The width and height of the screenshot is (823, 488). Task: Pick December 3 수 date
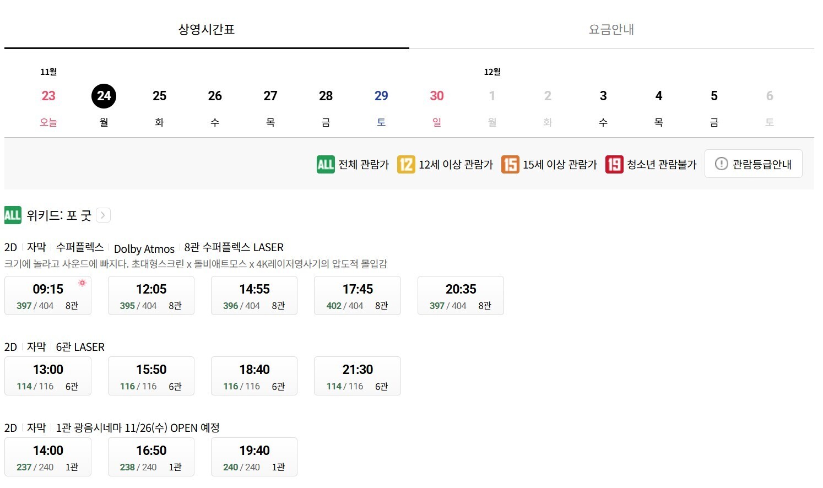(603, 107)
